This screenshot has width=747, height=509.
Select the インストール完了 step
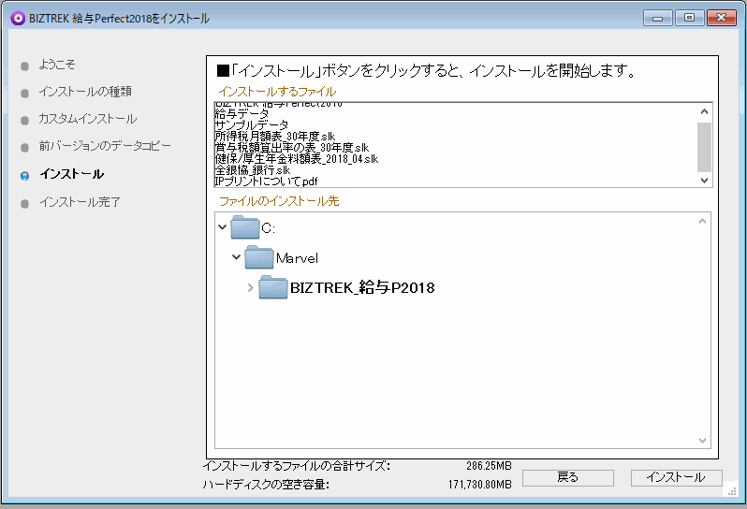80,201
